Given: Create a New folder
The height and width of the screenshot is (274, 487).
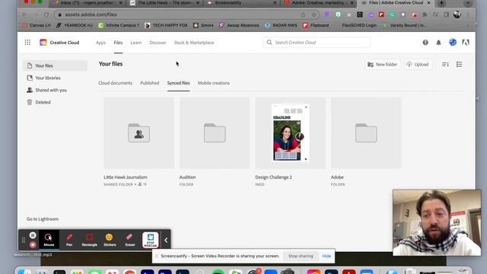Looking at the screenshot, I should tap(382, 64).
